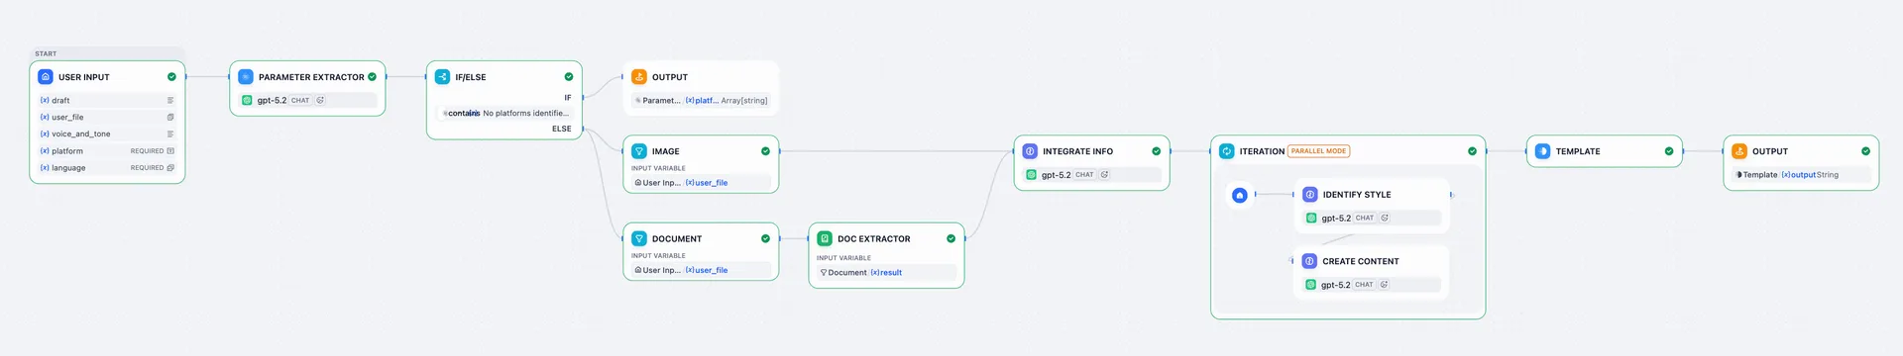Click the ELSE branch label
Screen dimensions: 1903x356
[x=562, y=129]
